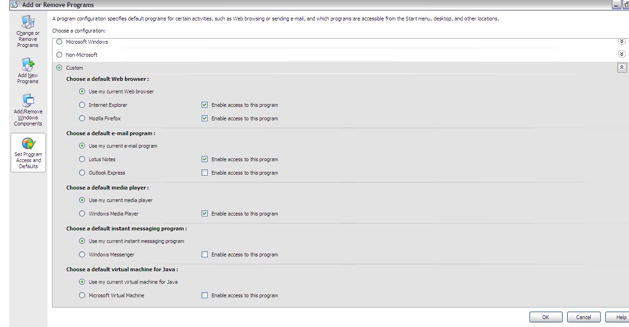
Task: Open Add/Remove Windows Components icon
Action: point(28,100)
